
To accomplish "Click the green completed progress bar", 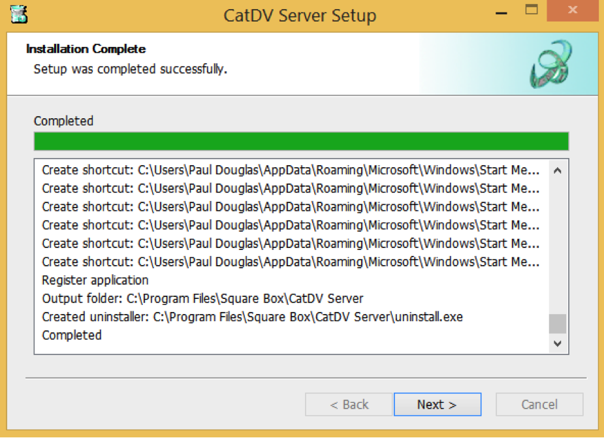I will pyautogui.click(x=300, y=141).
